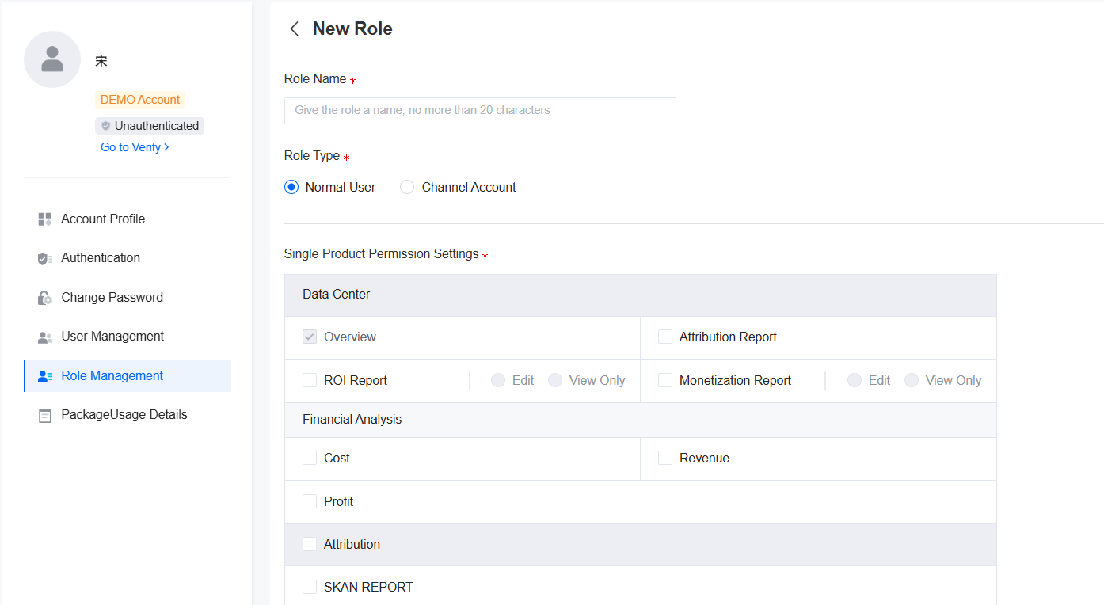Check the SKAN REPORT checkbox
Viewport: 1104px width, 605px height.
coord(310,588)
